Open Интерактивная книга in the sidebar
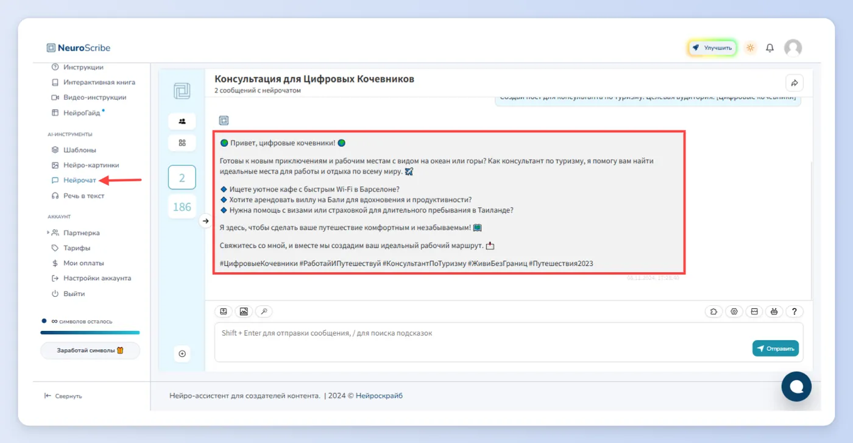The height and width of the screenshot is (443, 853). point(93,82)
